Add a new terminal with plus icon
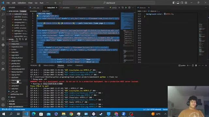This screenshot has height=117, width=209. pos(188,65)
